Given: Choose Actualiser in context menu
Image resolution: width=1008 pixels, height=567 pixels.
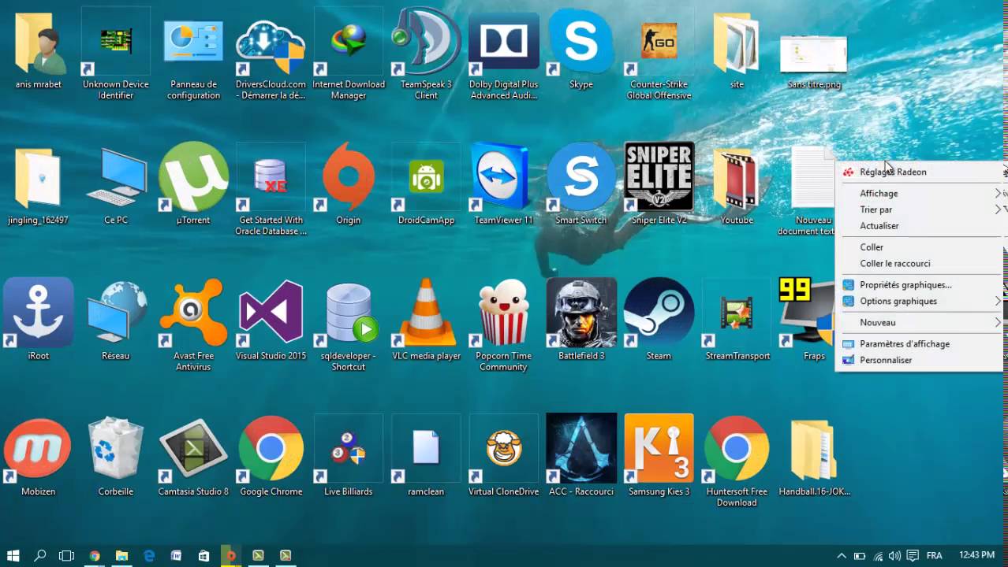Looking at the screenshot, I should coord(920,226).
